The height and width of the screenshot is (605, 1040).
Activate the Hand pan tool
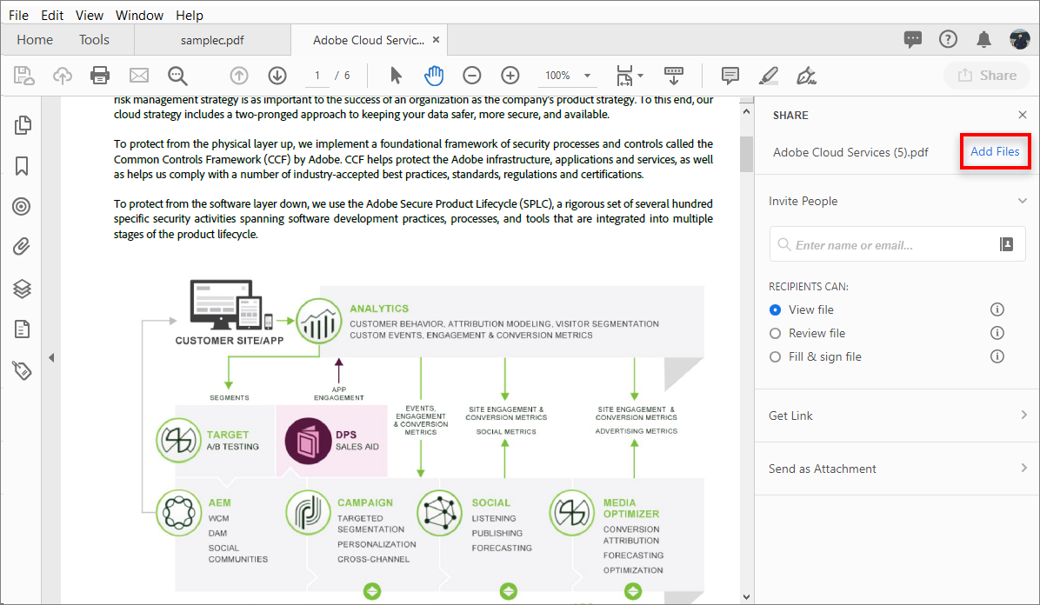(434, 76)
